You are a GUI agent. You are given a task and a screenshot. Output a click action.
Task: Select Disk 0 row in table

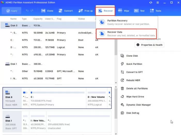48,26
